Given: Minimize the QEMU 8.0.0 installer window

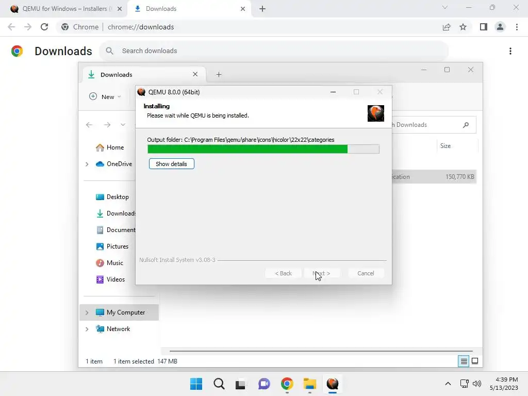Looking at the screenshot, I should click(333, 92).
